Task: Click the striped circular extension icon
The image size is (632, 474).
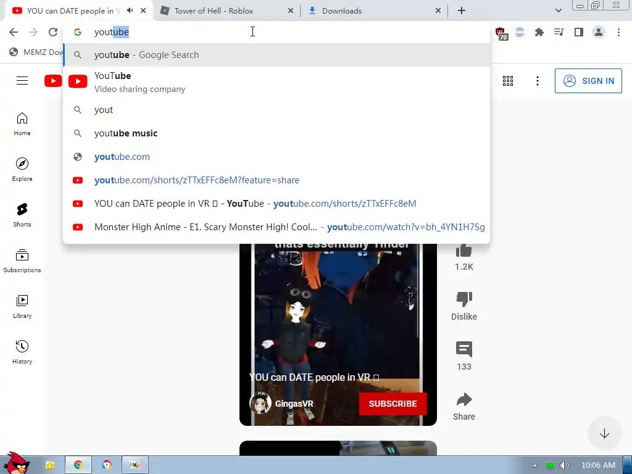Action: [520, 32]
